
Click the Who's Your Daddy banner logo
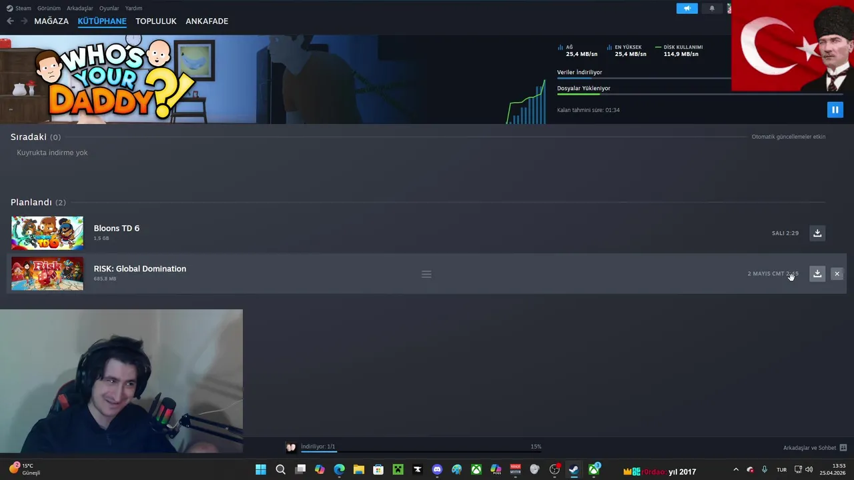113,80
